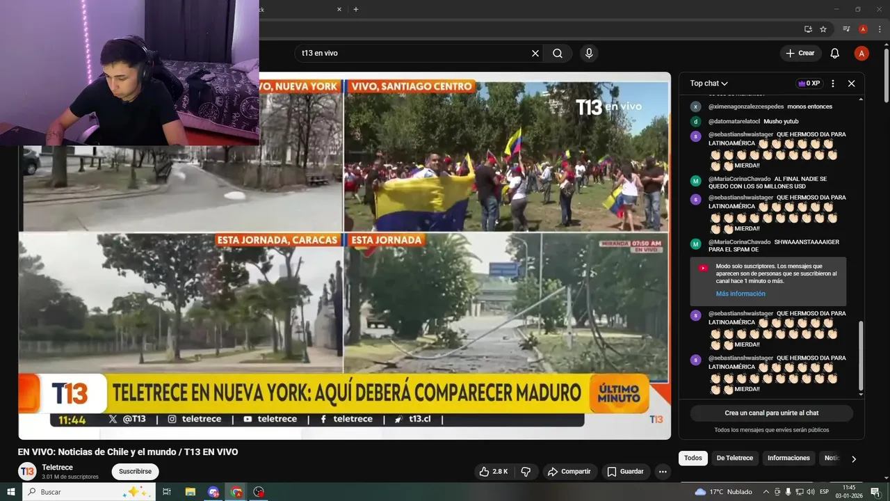Open the Chrome profile avatar in the toolbar
This screenshot has height=501, width=890.
pyautogui.click(x=863, y=29)
